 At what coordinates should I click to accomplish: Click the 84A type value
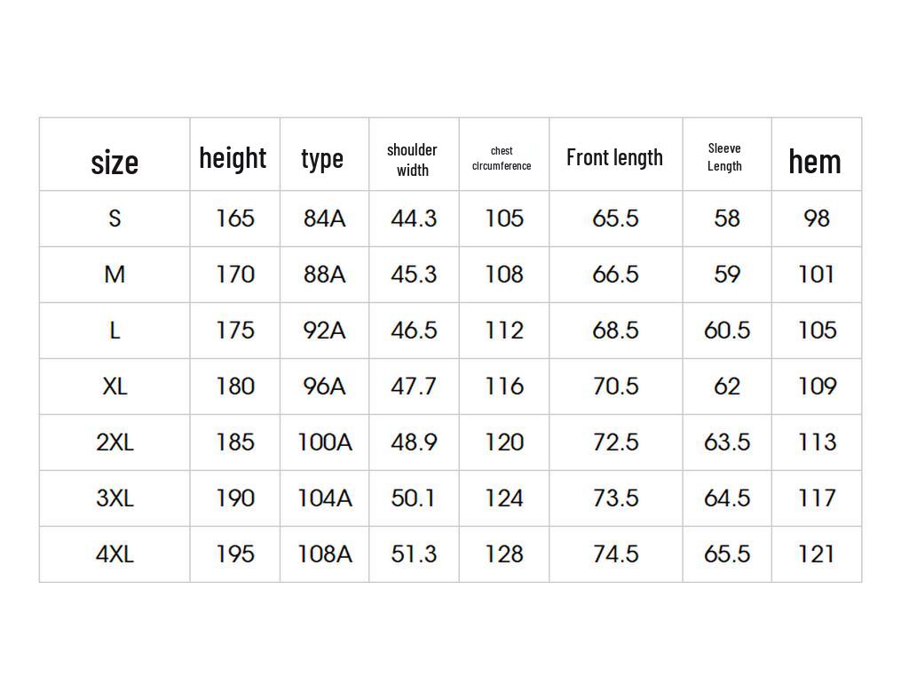[324, 219]
